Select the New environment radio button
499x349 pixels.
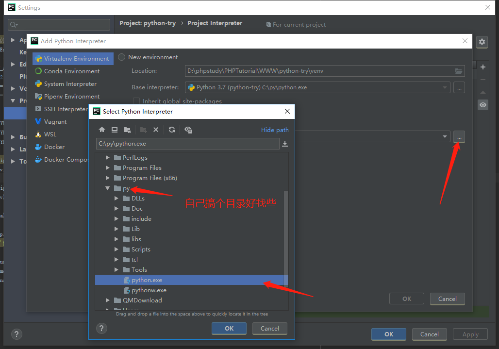coord(122,57)
